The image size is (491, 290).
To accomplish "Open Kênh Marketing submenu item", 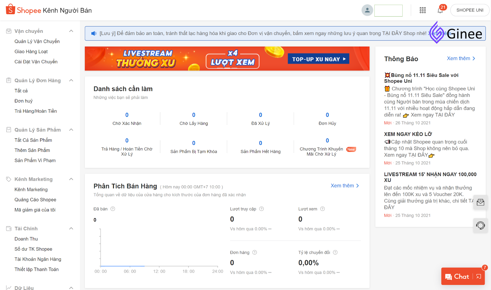I will 31,190.
